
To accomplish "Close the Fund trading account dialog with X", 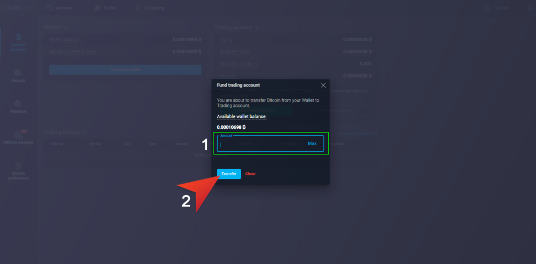I will [323, 85].
